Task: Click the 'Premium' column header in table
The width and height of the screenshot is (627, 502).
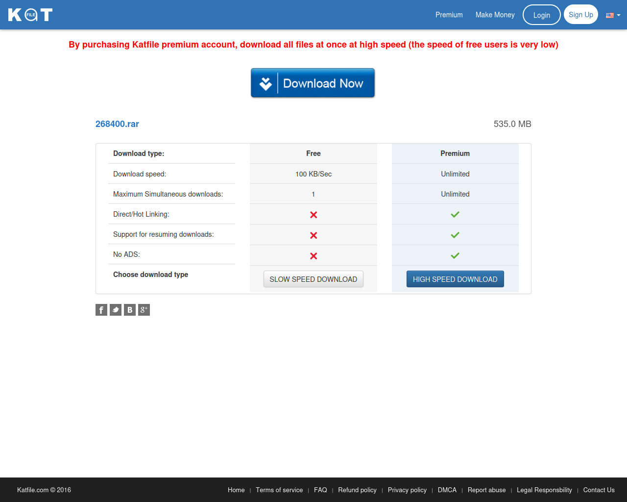Action: [x=455, y=153]
